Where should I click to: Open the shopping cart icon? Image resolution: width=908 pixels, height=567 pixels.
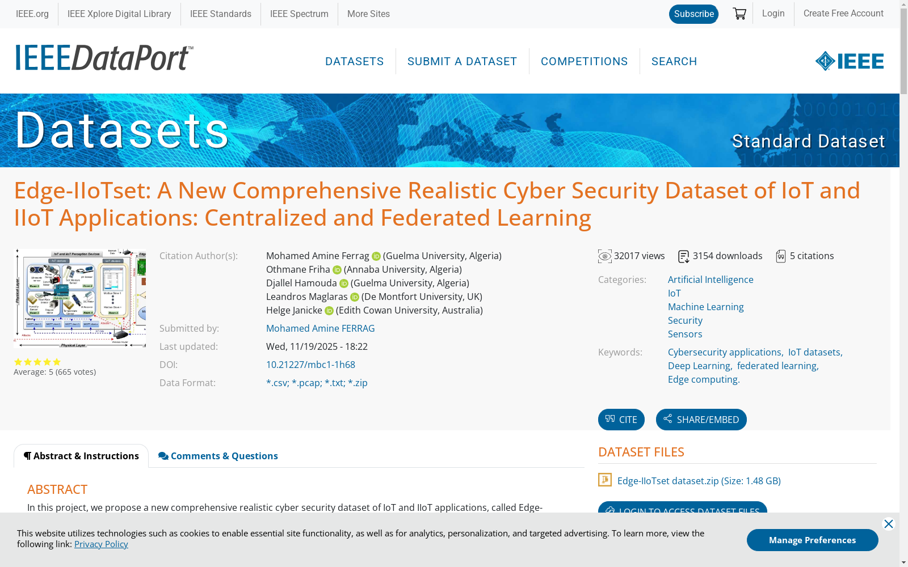coord(739,14)
